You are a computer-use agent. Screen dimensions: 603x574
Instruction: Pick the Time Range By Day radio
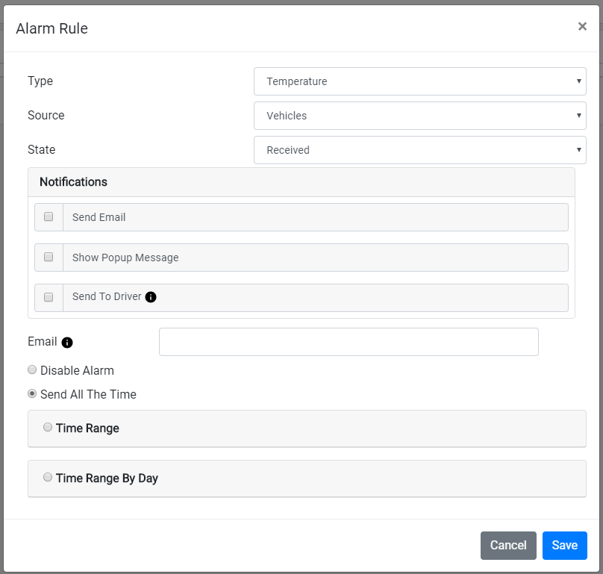pos(48,477)
